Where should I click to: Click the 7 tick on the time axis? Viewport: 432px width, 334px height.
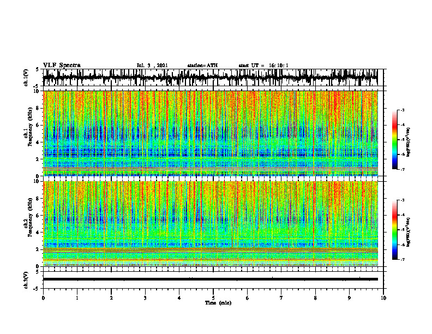(x=281, y=298)
